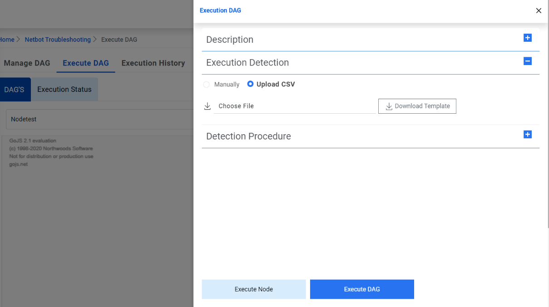Expand the Detection Procedure section
This screenshot has height=307, width=549.
527,134
